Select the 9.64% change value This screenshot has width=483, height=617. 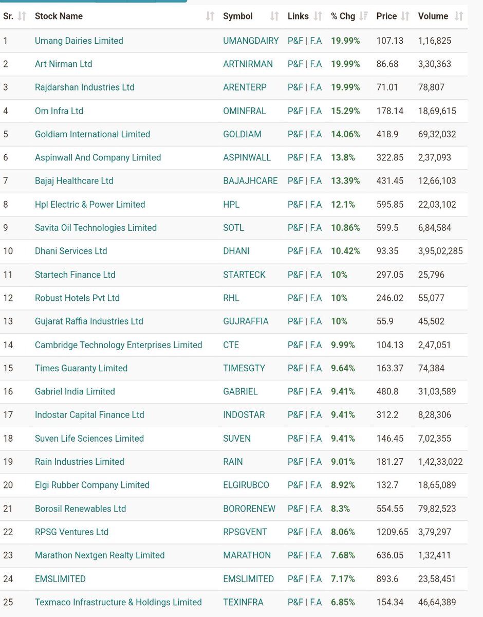(343, 368)
